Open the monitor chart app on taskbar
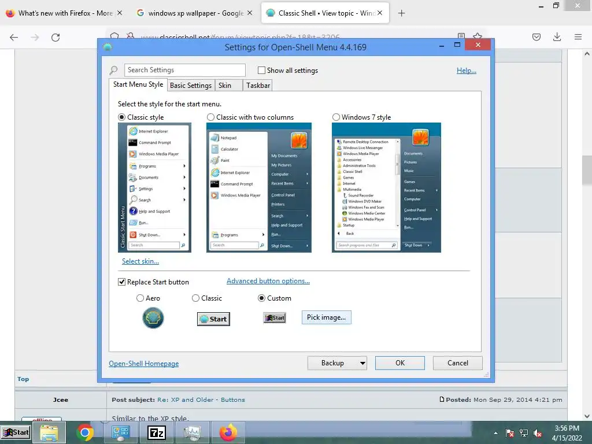This screenshot has height=444, width=592. [x=192, y=432]
